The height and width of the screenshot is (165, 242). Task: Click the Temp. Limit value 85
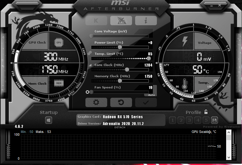pyautogui.click(x=150, y=54)
